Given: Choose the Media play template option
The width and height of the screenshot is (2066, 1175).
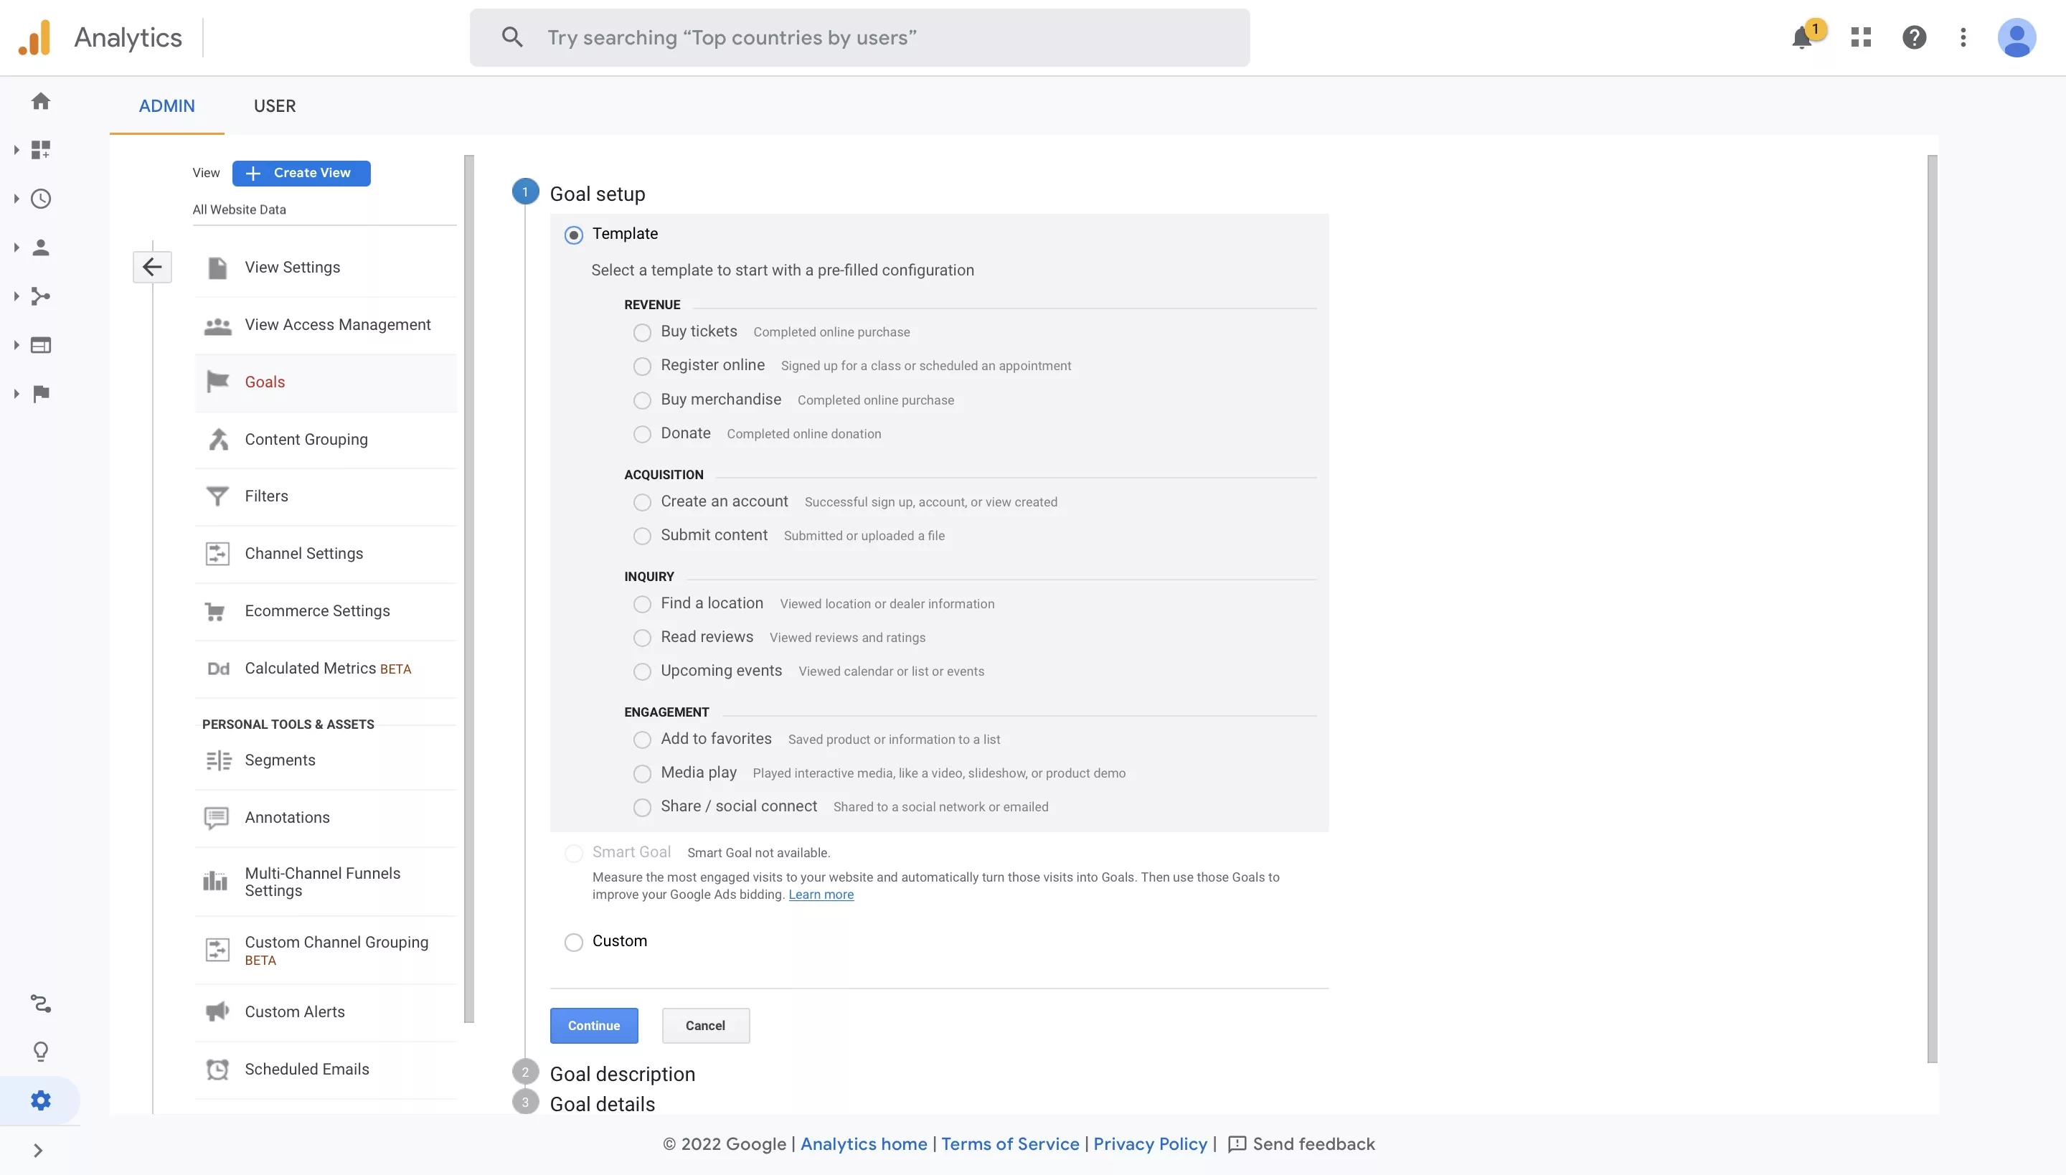Looking at the screenshot, I should (641, 773).
